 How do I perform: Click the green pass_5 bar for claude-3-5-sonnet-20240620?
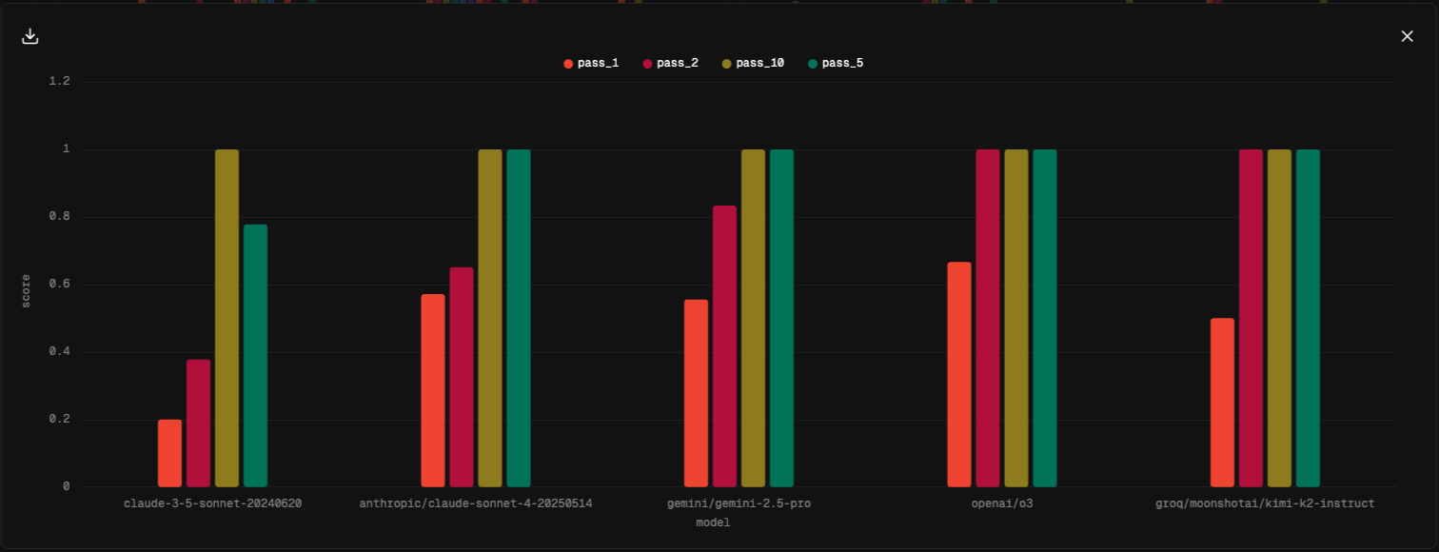tap(255, 356)
